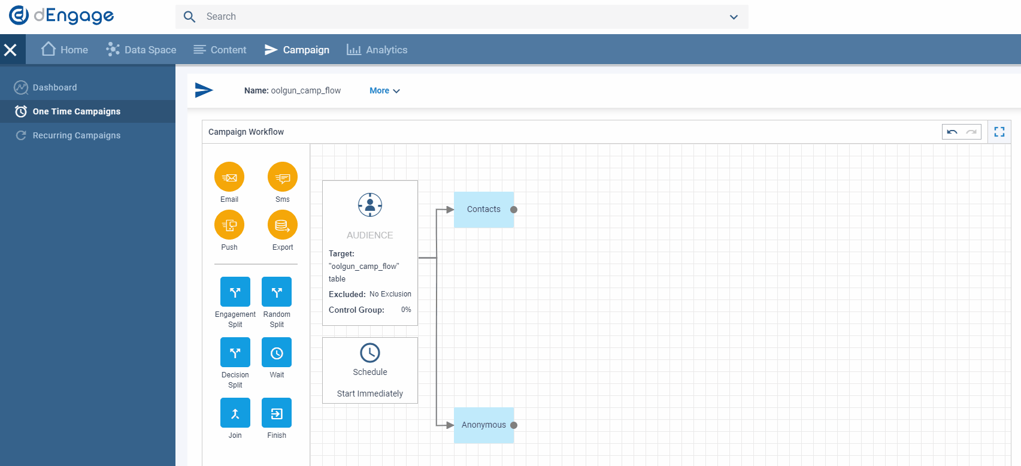This screenshot has width=1021, height=466.
Task: Select One Time Campaigns in sidebar
Action: (x=87, y=111)
